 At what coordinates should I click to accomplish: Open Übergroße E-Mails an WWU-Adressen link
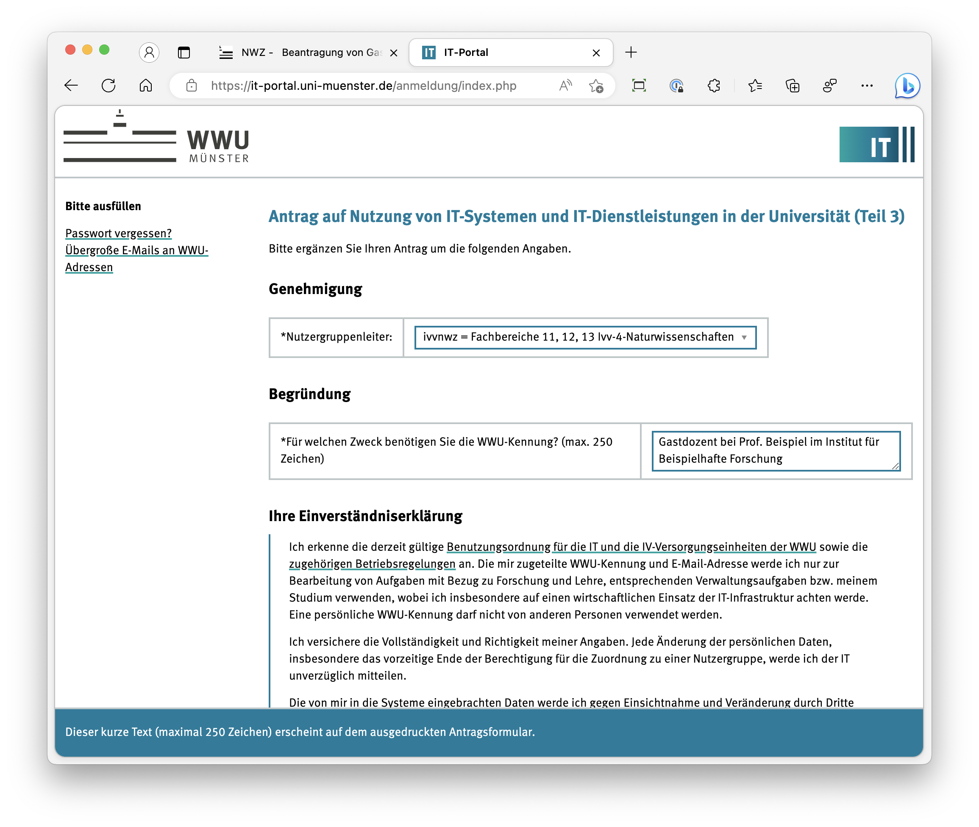point(136,250)
